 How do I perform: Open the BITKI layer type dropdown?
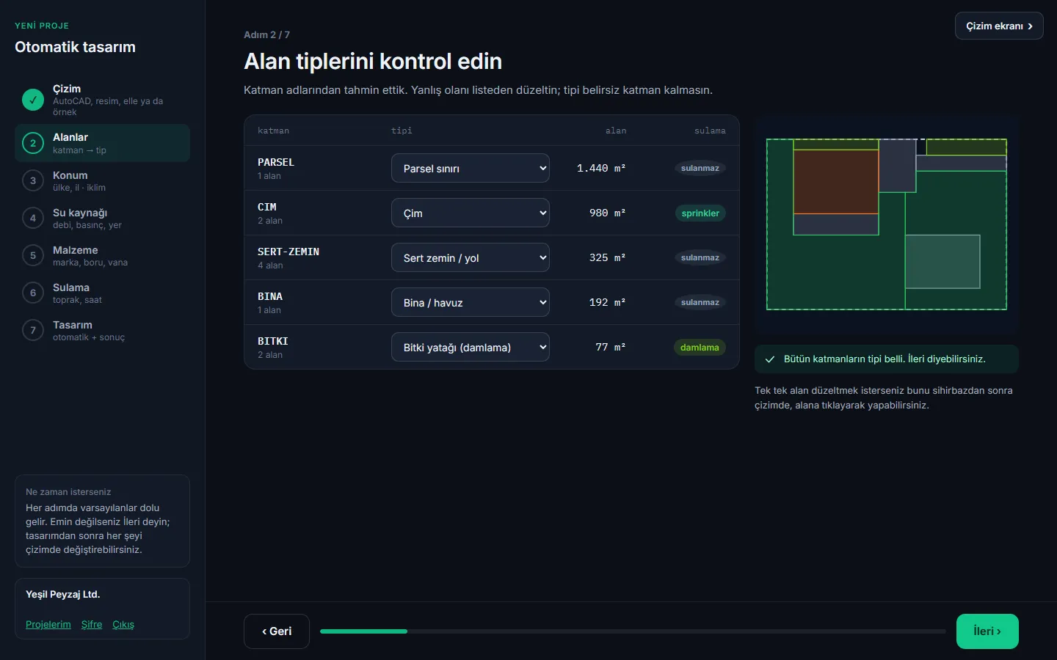[471, 347]
